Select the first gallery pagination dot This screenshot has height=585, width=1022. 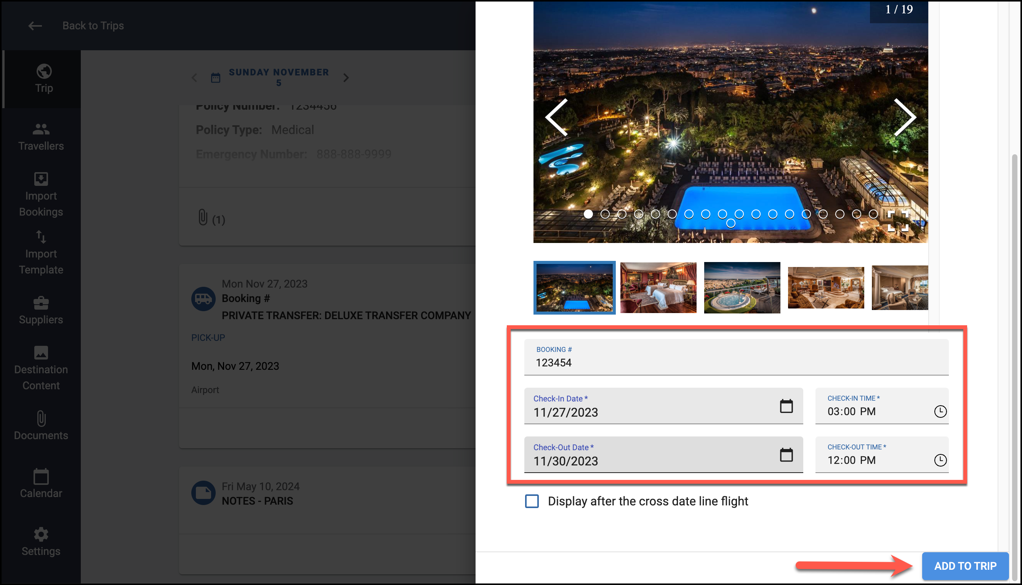pyautogui.click(x=588, y=214)
